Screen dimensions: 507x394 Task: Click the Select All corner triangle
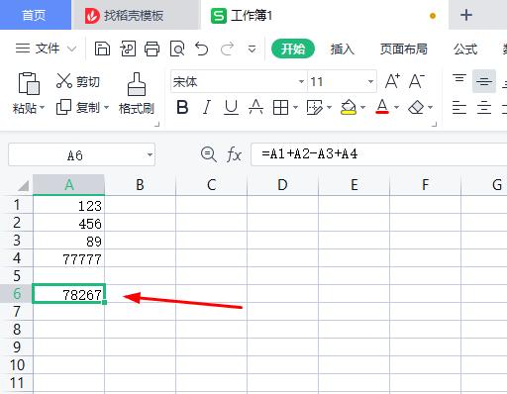(x=23, y=186)
